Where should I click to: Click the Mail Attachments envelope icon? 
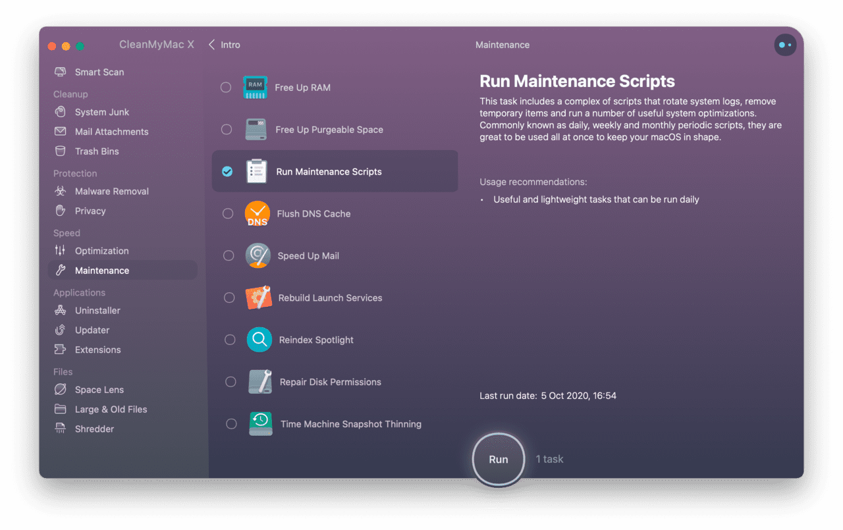pyautogui.click(x=61, y=132)
